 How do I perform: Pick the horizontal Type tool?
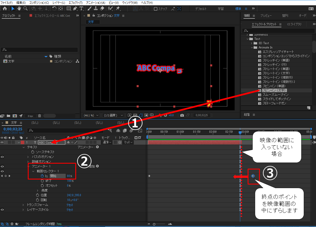click(81, 9)
